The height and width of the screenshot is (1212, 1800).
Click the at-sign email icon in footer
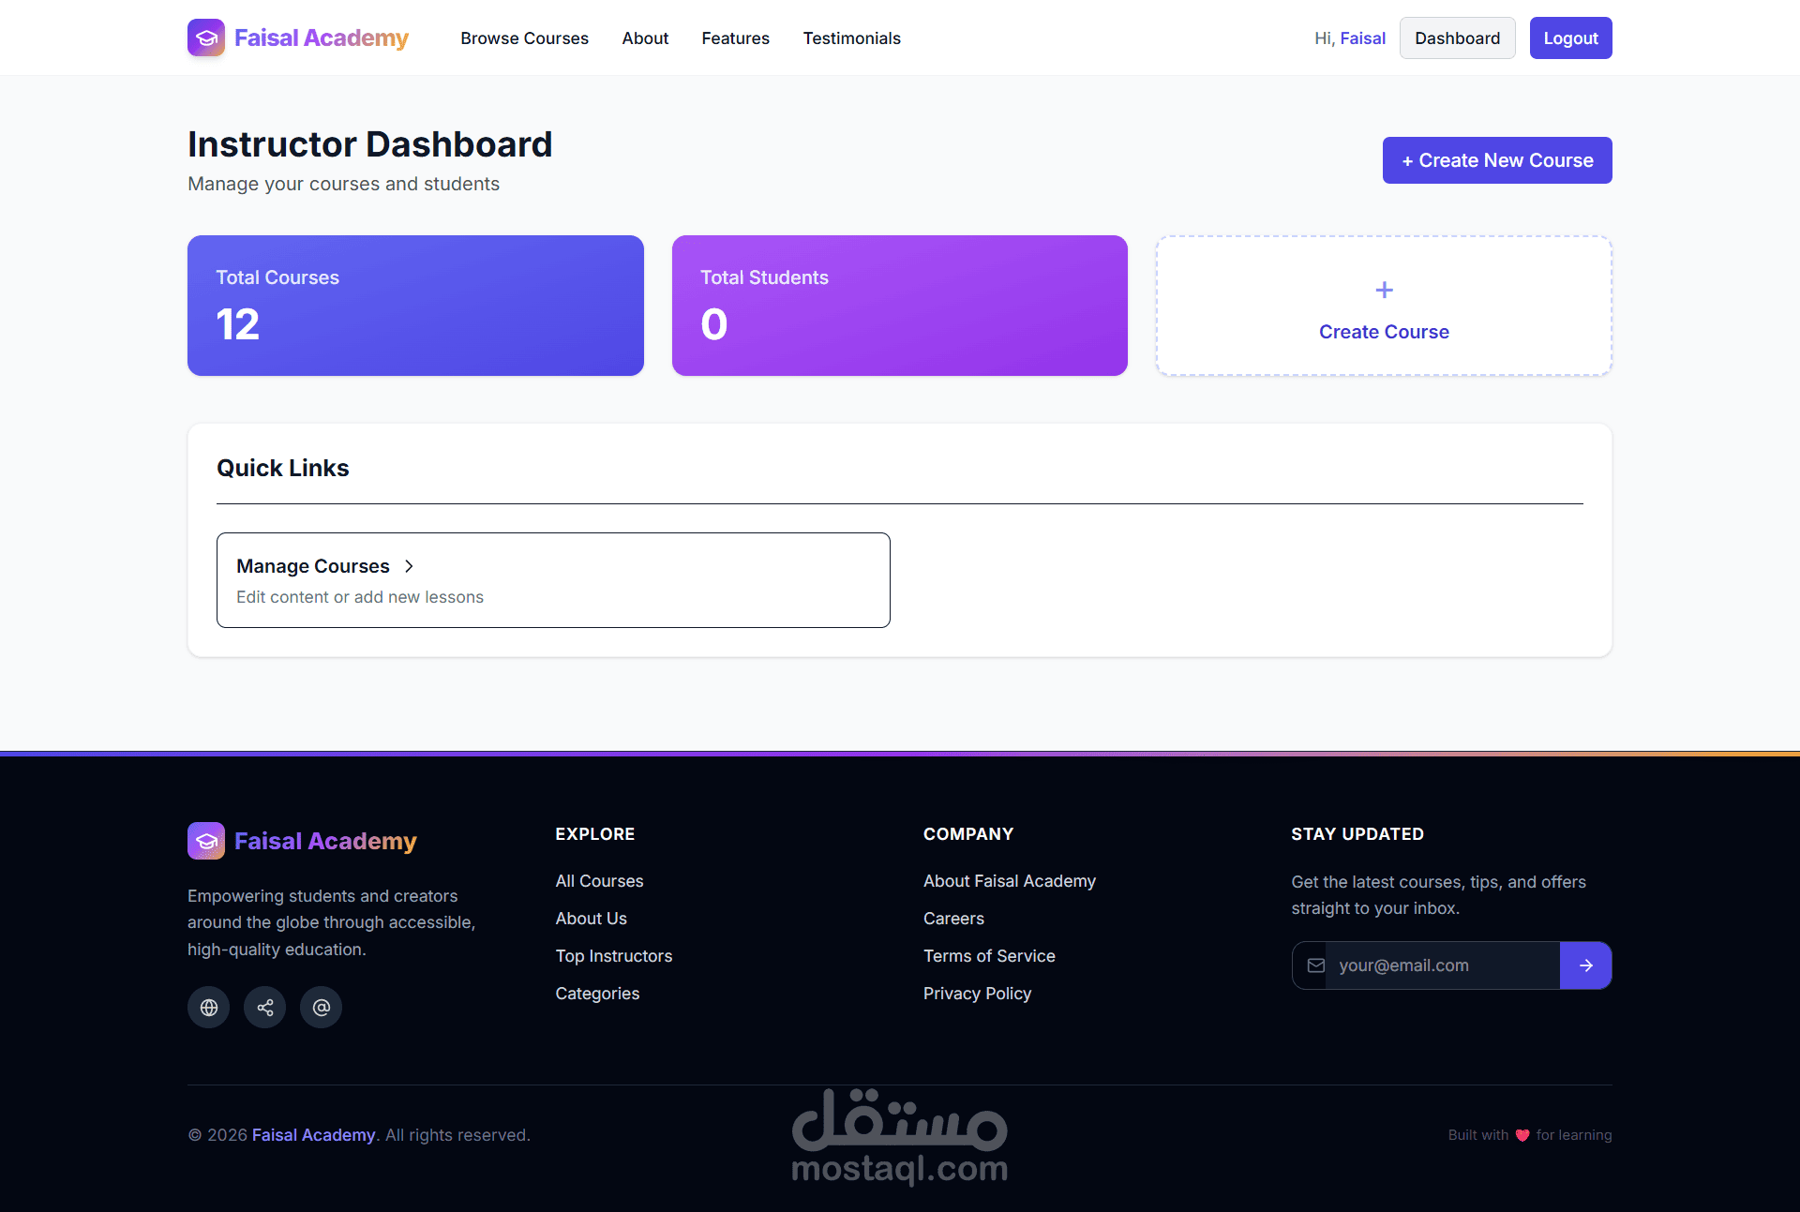(321, 1008)
